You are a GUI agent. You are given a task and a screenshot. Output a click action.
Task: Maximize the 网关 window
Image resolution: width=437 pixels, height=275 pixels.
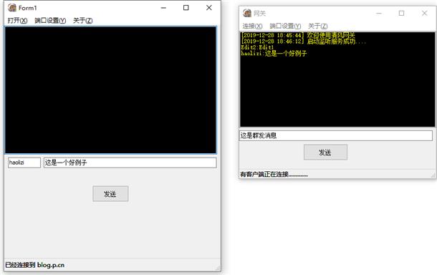pos(401,13)
